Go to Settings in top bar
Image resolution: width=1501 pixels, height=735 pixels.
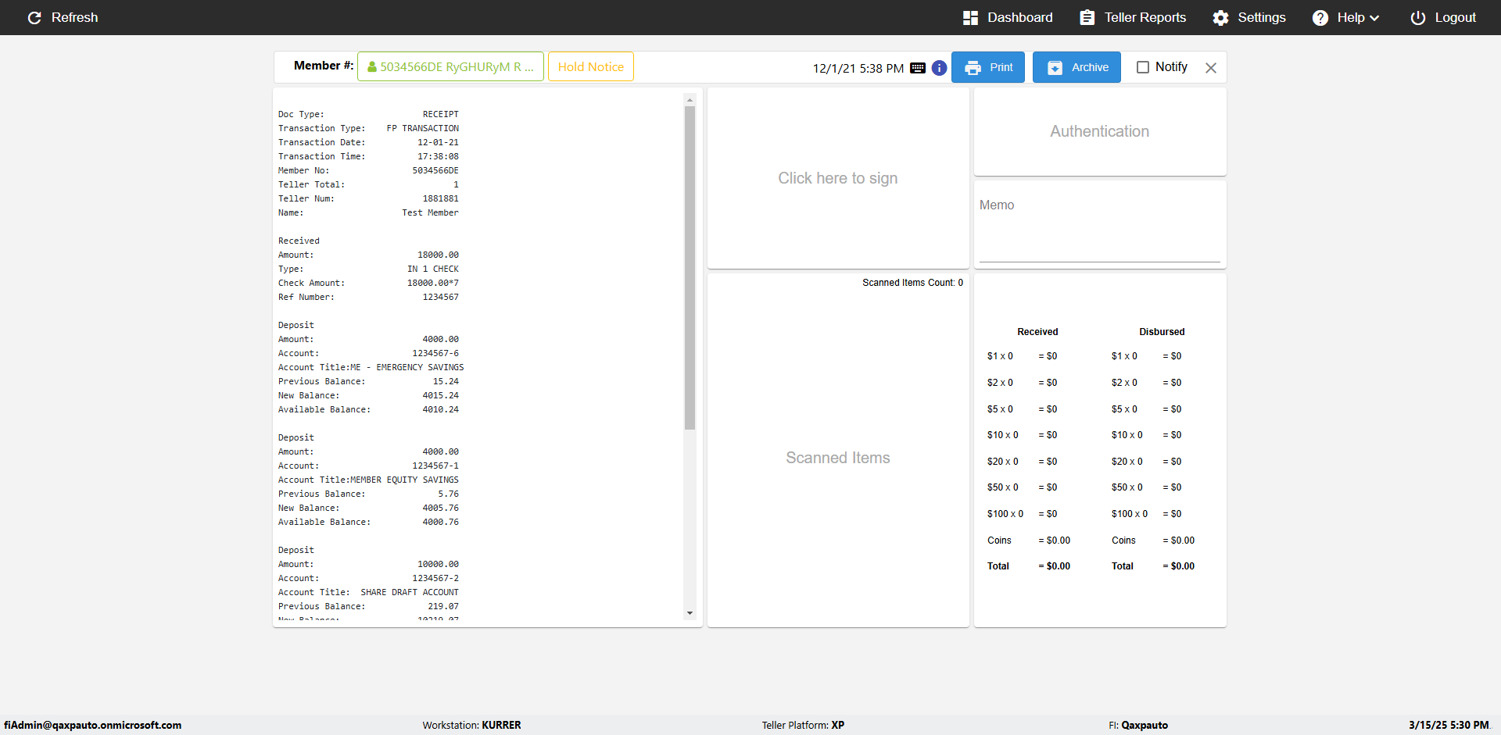tap(1249, 18)
